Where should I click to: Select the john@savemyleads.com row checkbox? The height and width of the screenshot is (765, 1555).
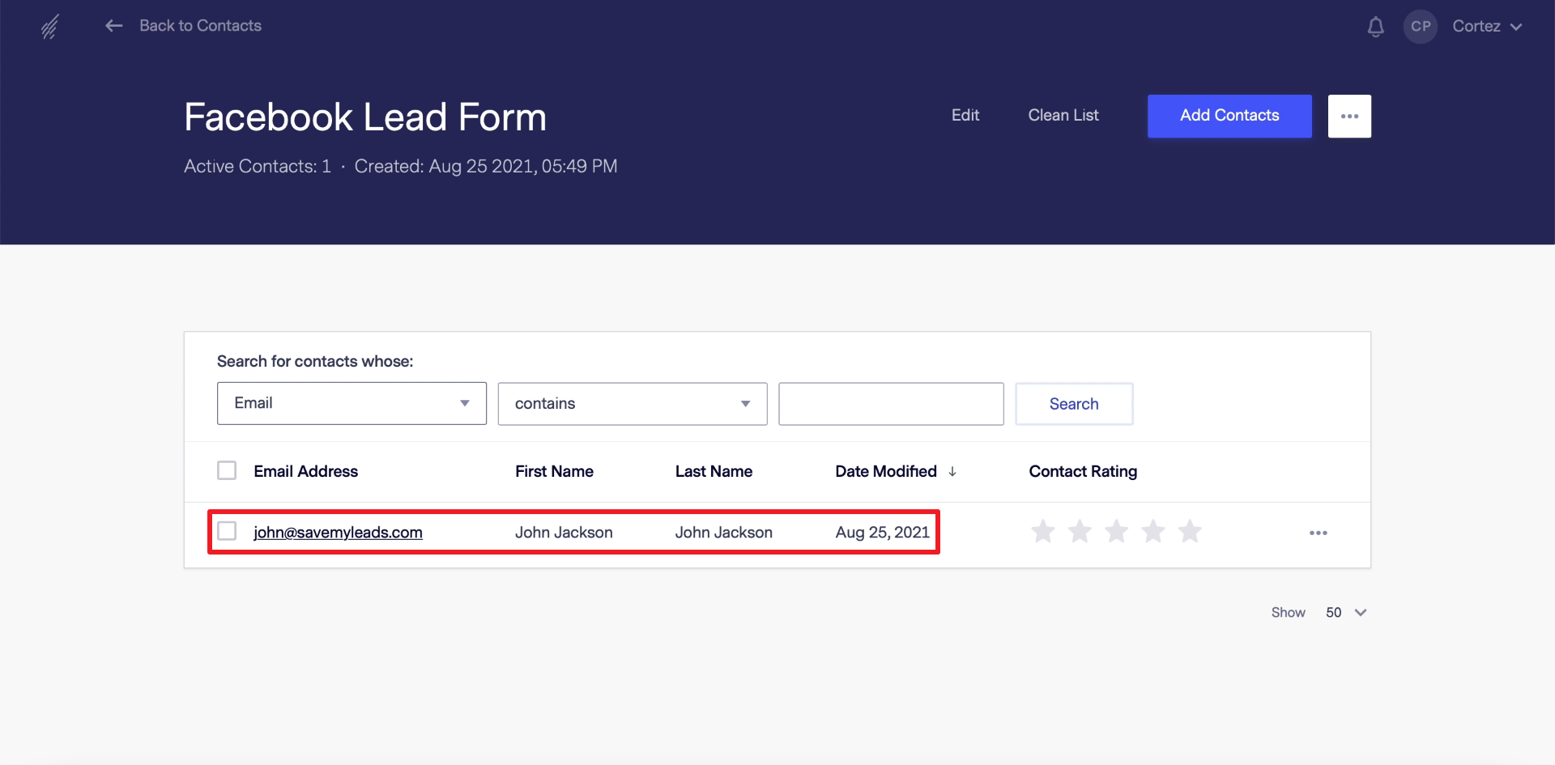coord(227,531)
